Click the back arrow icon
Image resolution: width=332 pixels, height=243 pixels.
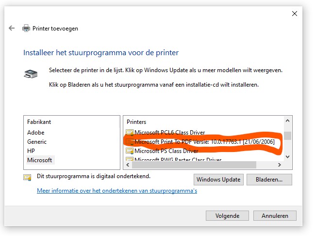tap(12, 29)
